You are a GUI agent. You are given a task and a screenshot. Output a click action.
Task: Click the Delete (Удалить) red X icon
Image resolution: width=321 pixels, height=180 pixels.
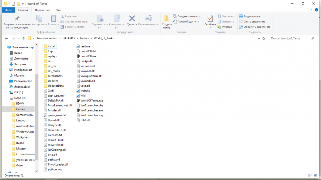pos(132,19)
